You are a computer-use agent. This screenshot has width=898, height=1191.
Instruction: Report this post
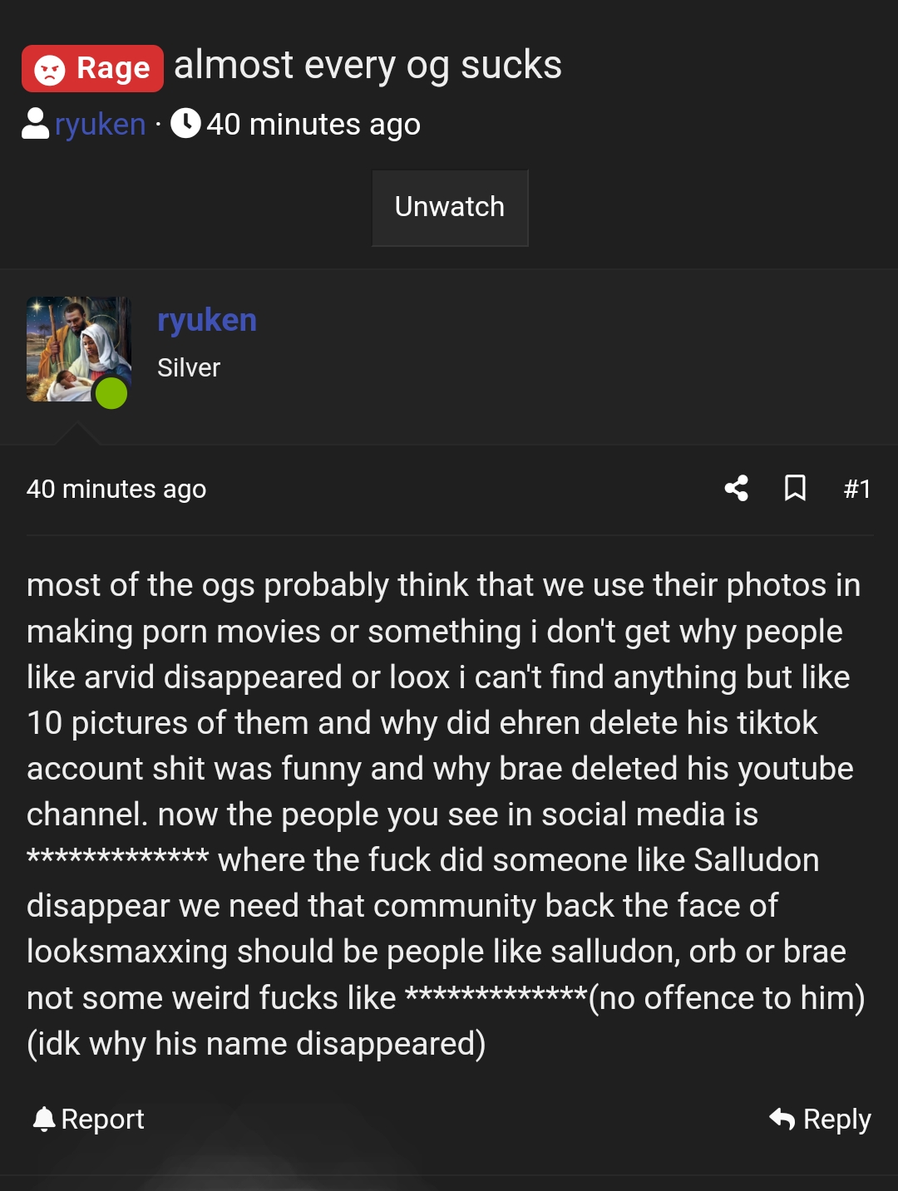pos(89,1120)
